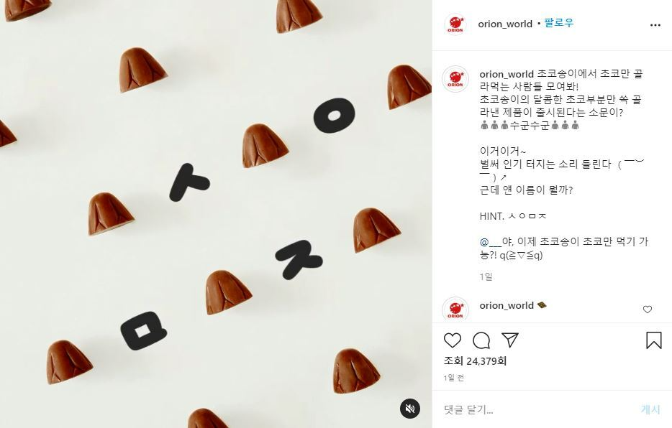
Task: Click the 조회 24,379회 view count
Action: pos(475,361)
